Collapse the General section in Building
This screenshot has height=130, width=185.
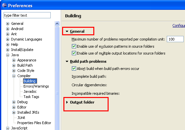click(x=67, y=31)
